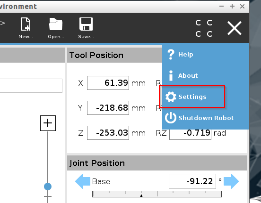
Task: Click the blue handle on the vertical slider
Action: pos(48,187)
